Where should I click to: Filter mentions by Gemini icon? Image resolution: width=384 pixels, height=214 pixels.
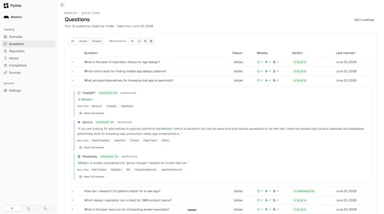(145, 41)
